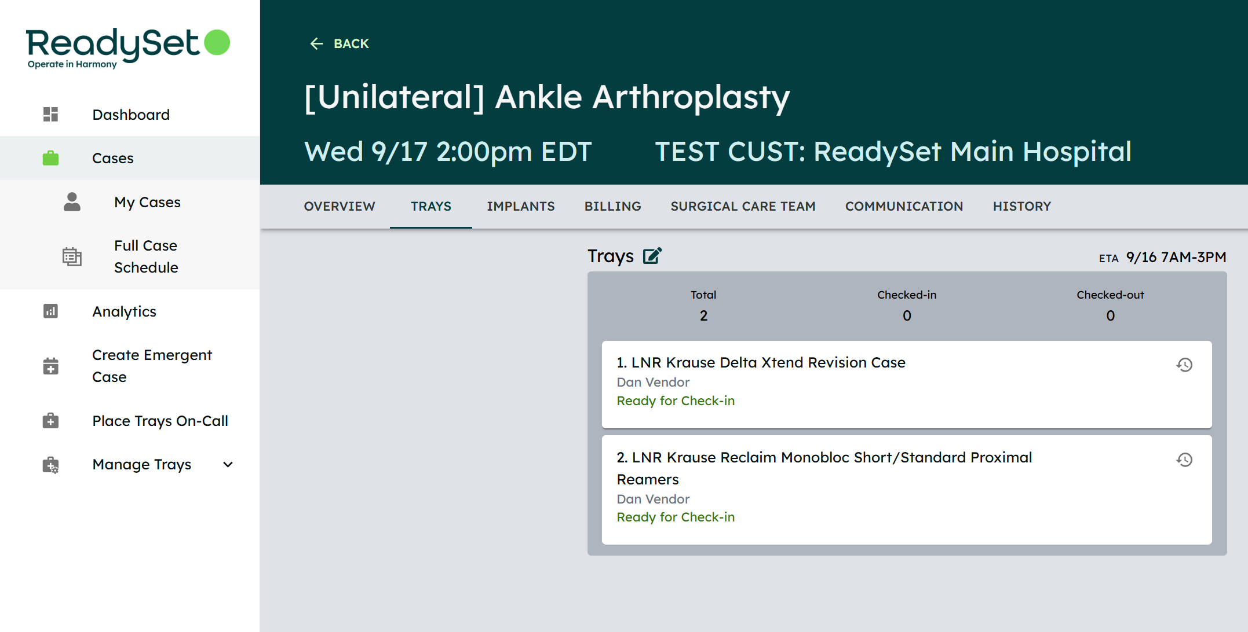Click the Full Case Schedule calendar icon
The image size is (1248, 632).
[72, 256]
